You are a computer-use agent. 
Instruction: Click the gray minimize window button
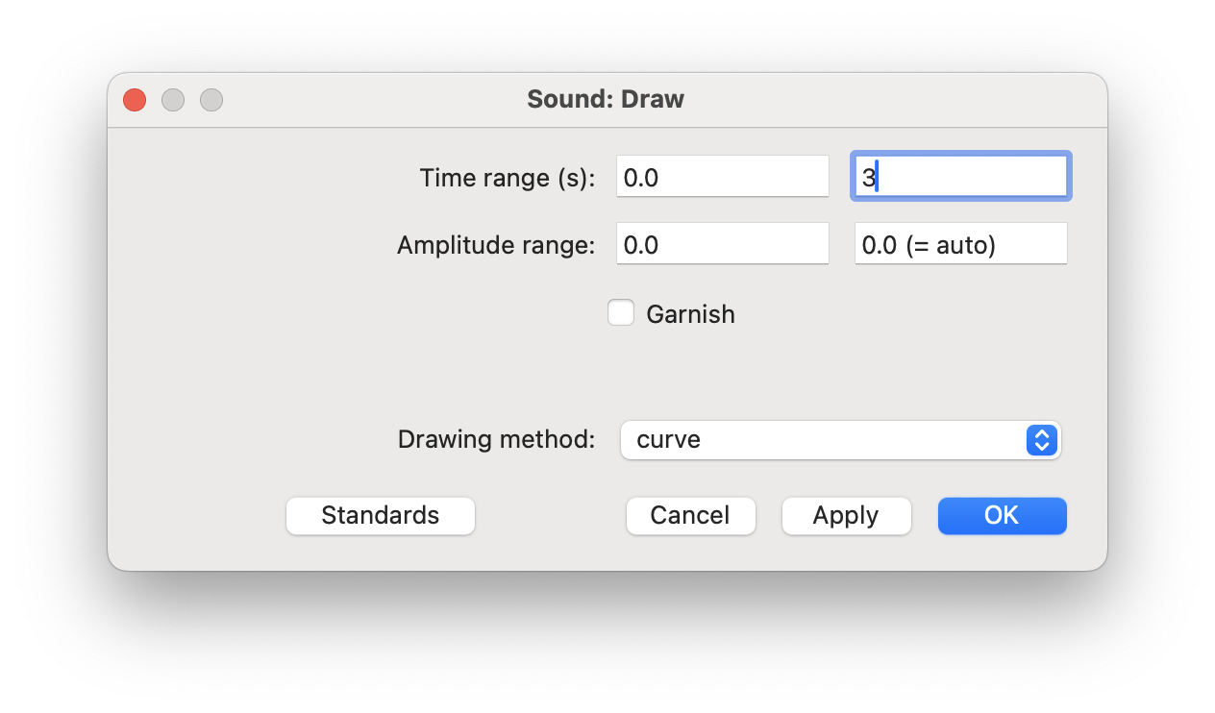coord(173,100)
